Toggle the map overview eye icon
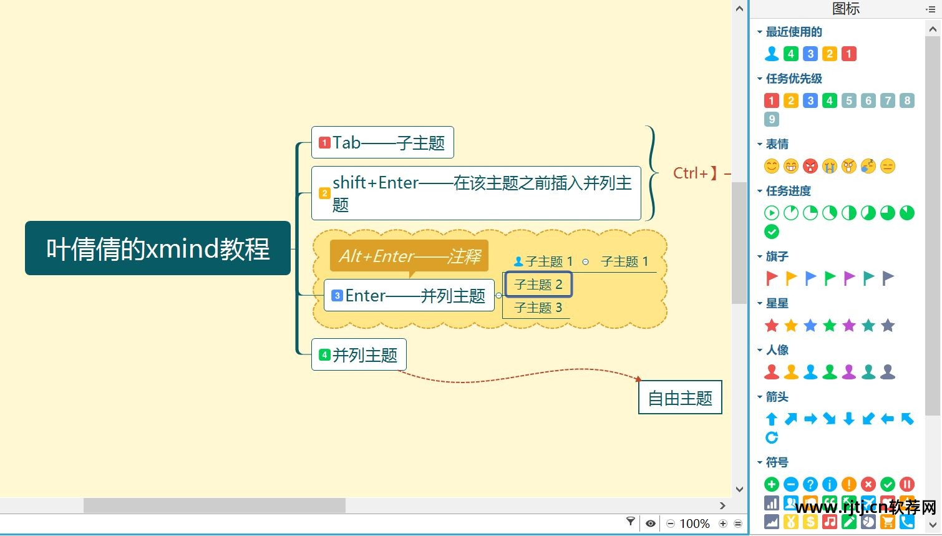Screen dimensions: 942x536 [651, 523]
